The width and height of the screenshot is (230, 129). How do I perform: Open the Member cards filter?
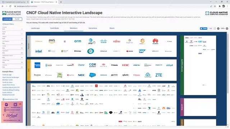8,80
